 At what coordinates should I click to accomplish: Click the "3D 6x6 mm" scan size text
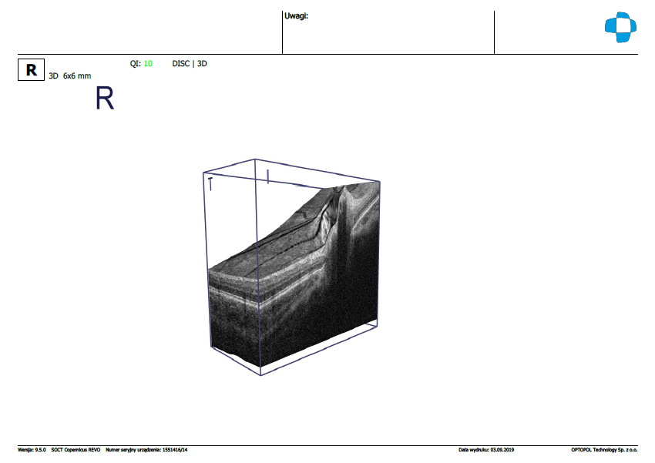pos(70,75)
